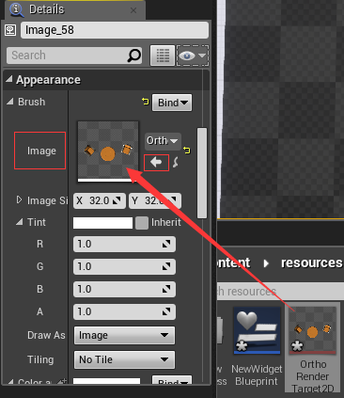
Task: Select the Ortho RenderTarget2D asset thumbnail
Action: tap(312, 330)
